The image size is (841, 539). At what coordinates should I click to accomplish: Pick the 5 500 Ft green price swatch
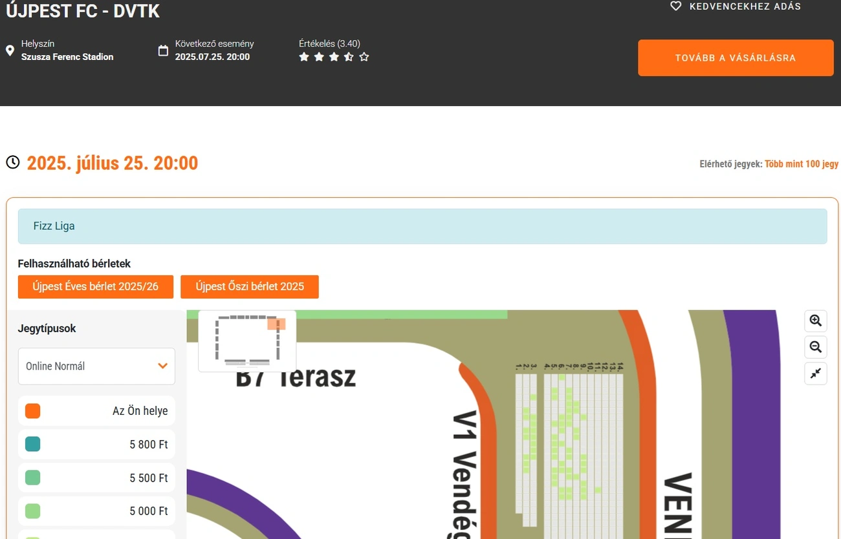click(32, 478)
